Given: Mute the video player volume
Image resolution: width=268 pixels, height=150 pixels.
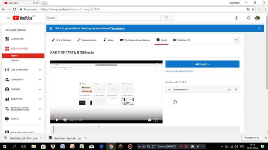Looking at the screenshot, I should coord(65,120).
